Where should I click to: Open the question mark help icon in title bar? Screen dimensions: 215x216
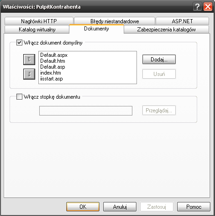pyautogui.click(x=197, y=7)
